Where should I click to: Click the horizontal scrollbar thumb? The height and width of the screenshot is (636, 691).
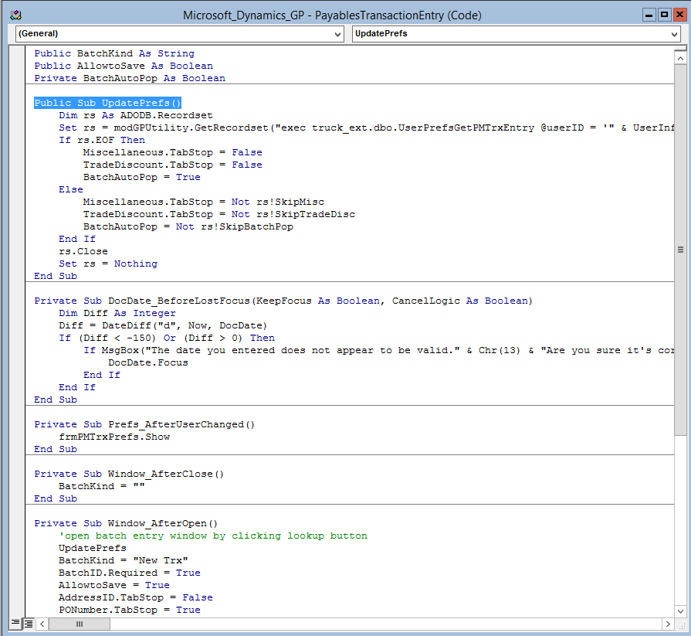click(x=80, y=624)
